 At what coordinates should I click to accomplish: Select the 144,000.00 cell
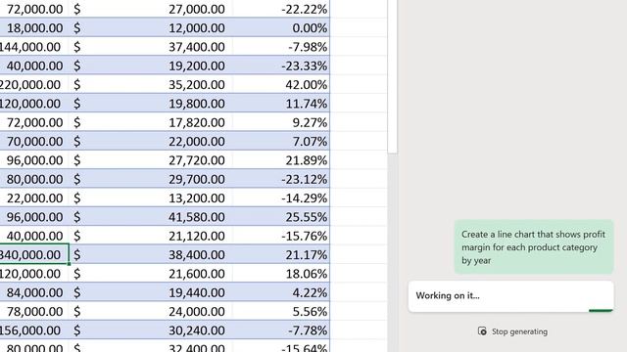pos(34,47)
